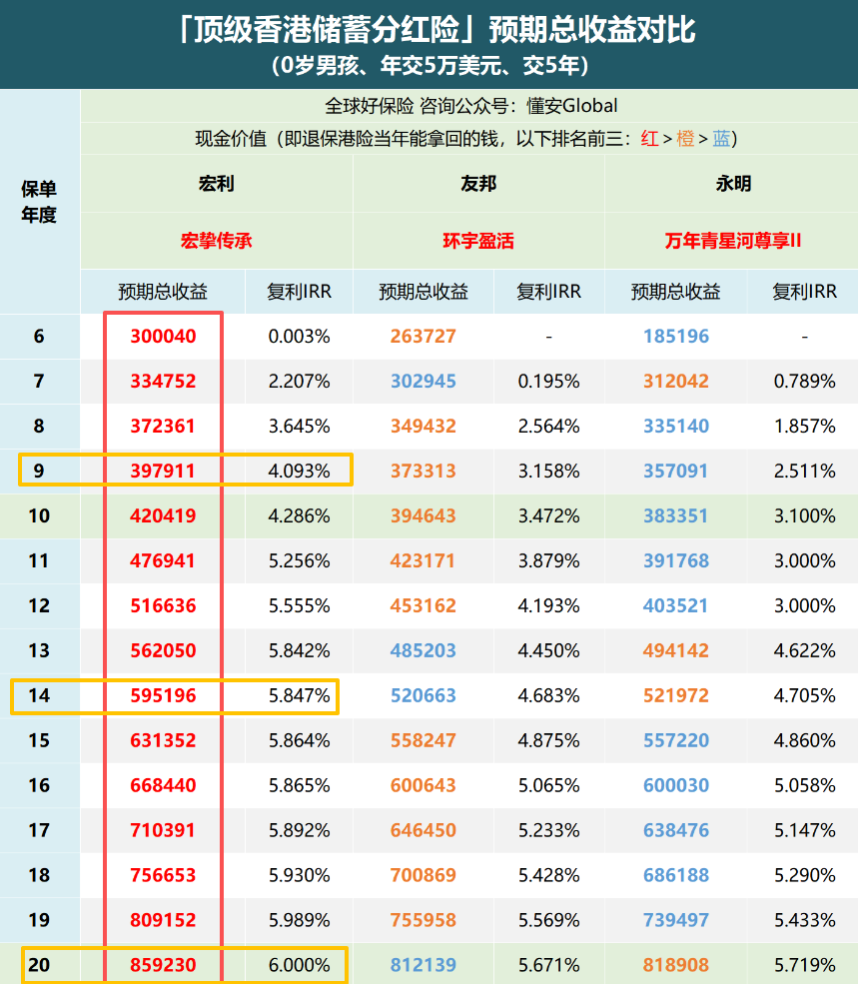Select the value 558247

coord(424,740)
